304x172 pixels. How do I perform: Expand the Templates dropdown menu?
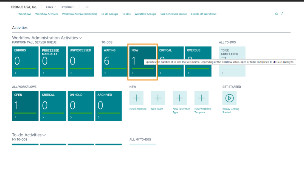coord(67,7)
